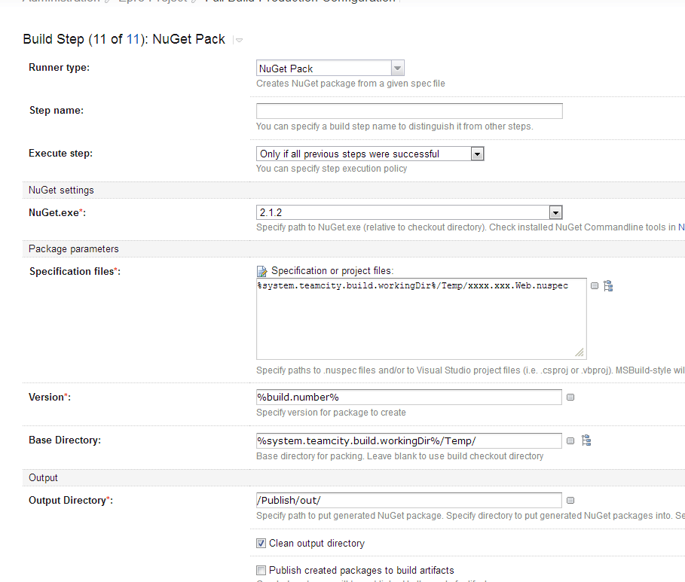Image resolution: width=685 pixels, height=582 pixels.
Task: Open the NuGet.exe version 2.1.2 dropdown
Action: 409,212
